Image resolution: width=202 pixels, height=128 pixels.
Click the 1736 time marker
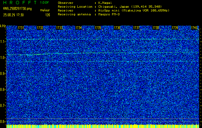coord(117,28)
